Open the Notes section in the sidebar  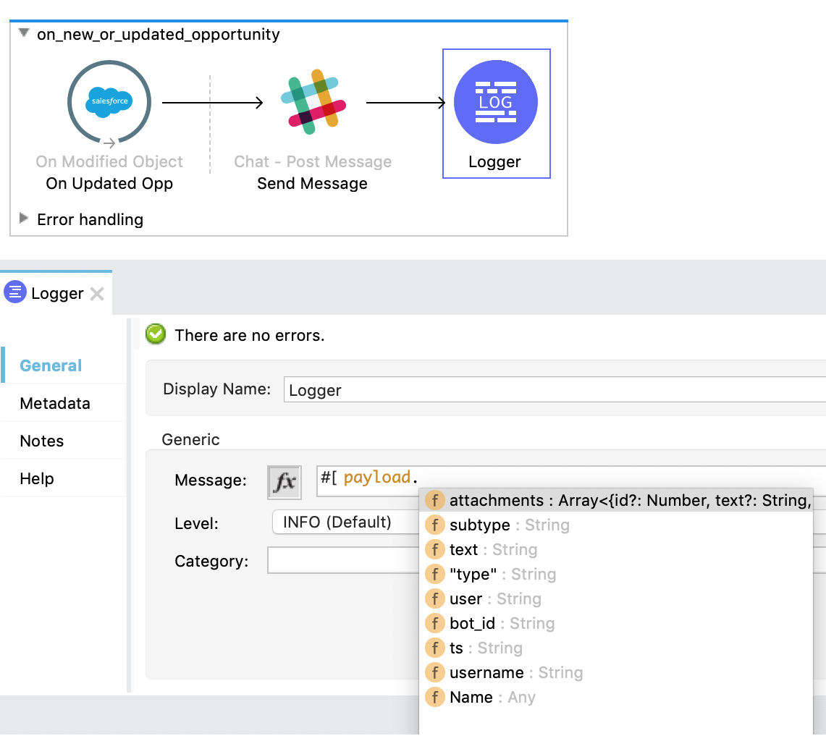point(41,440)
